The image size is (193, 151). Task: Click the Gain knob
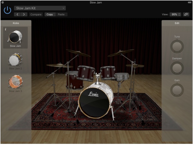(177, 90)
